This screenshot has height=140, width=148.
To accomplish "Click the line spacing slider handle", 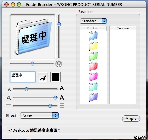I will (x=50, y=106).
